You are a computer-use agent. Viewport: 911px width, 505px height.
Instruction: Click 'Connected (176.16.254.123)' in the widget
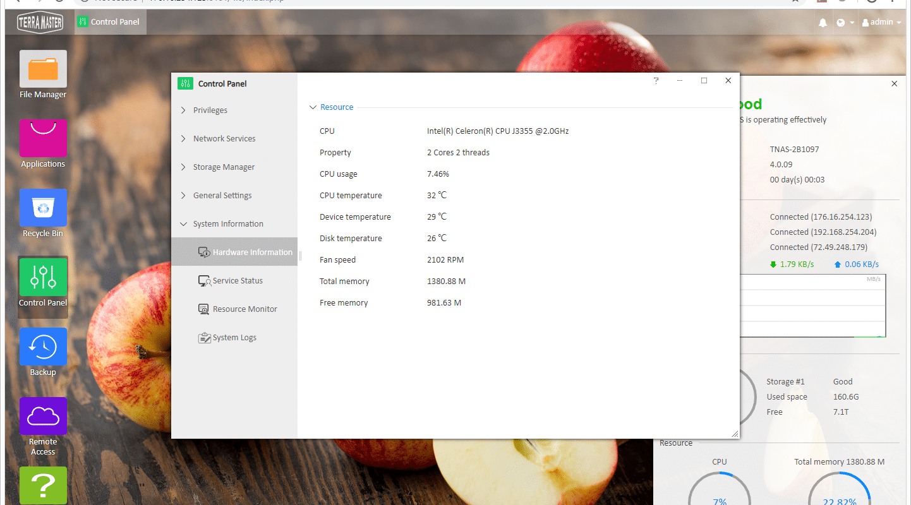821,217
